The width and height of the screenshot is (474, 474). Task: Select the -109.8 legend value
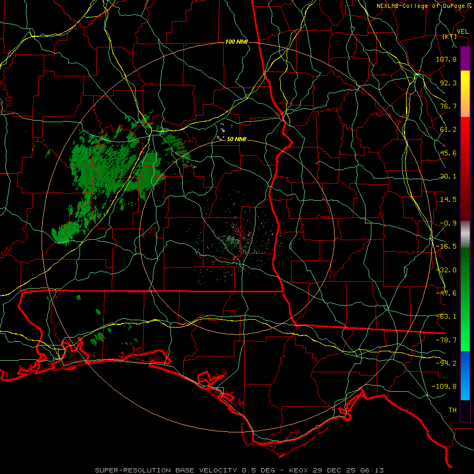click(444, 387)
